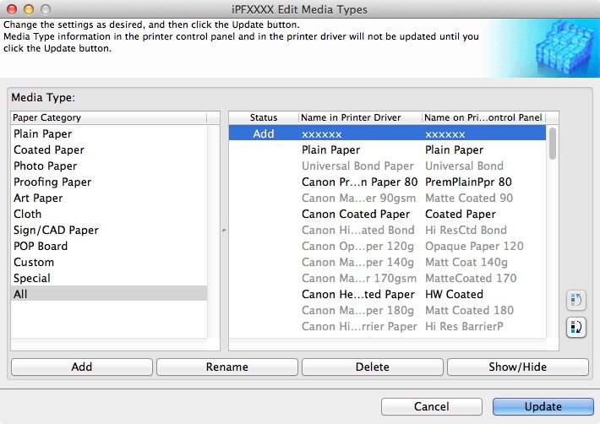The image size is (600, 424).
Task: Click Matt Coated 180 control panel name
Action: [x=469, y=311]
